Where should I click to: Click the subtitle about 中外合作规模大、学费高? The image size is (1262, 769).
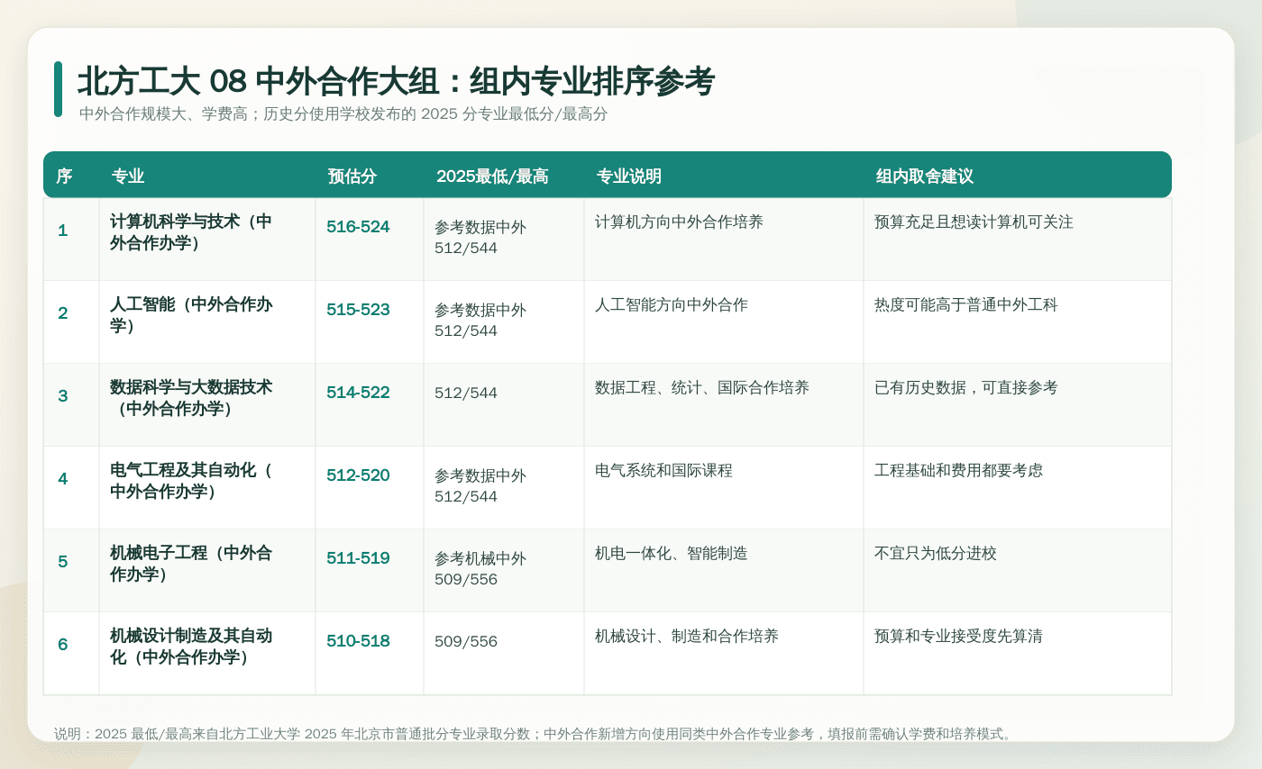pyautogui.click(x=343, y=114)
